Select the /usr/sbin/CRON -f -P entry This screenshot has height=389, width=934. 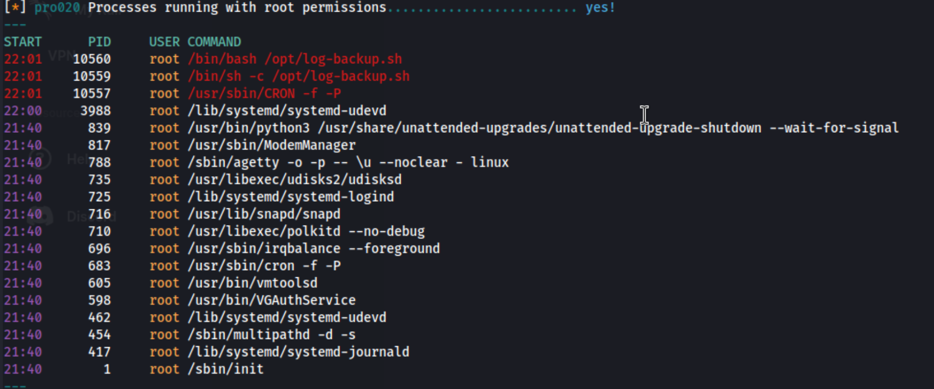264,93
